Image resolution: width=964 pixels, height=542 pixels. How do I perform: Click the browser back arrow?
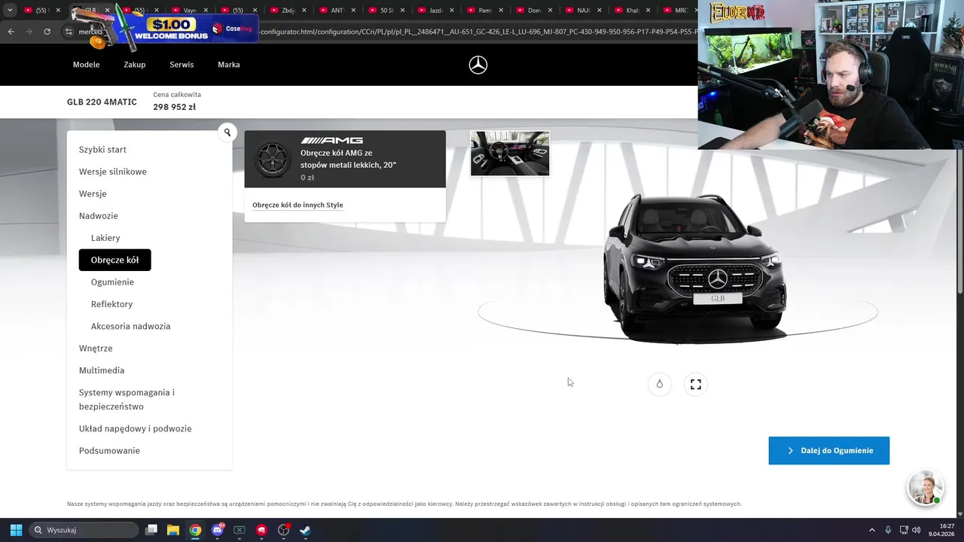11,32
